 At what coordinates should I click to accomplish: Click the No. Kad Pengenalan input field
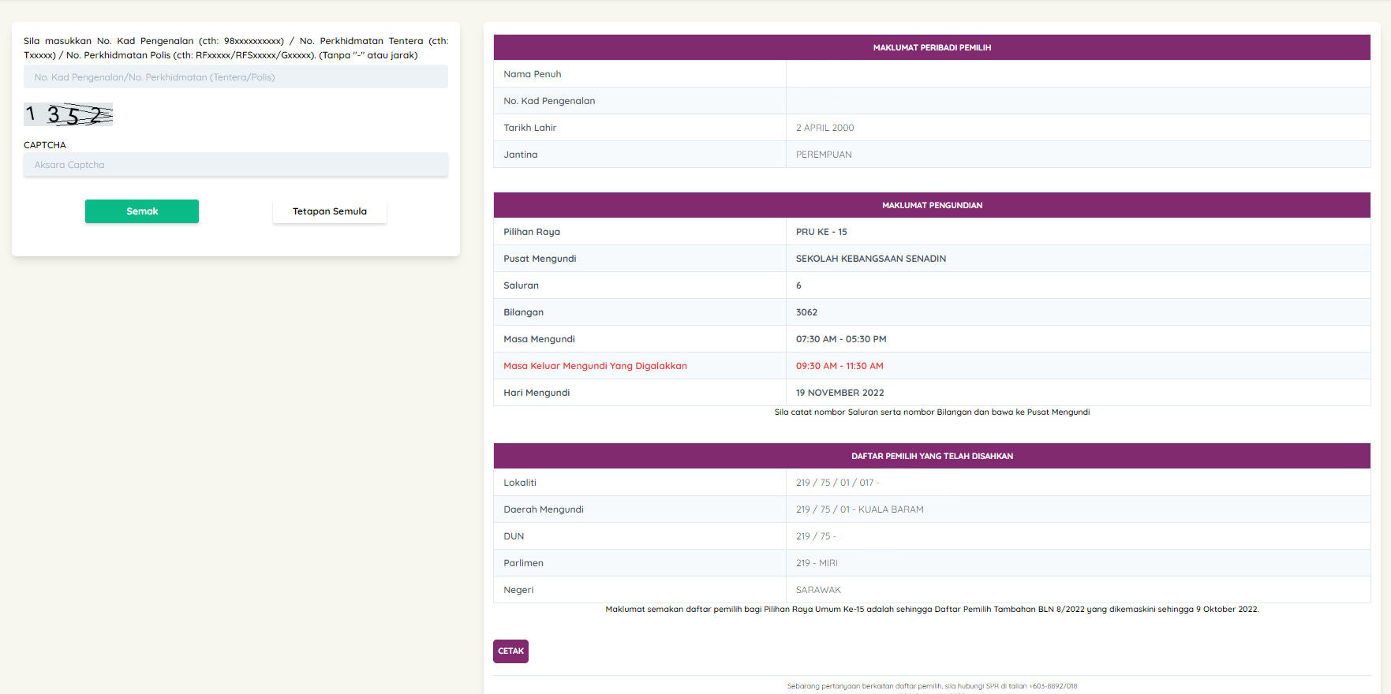pyautogui.click(x=235, y=77)
